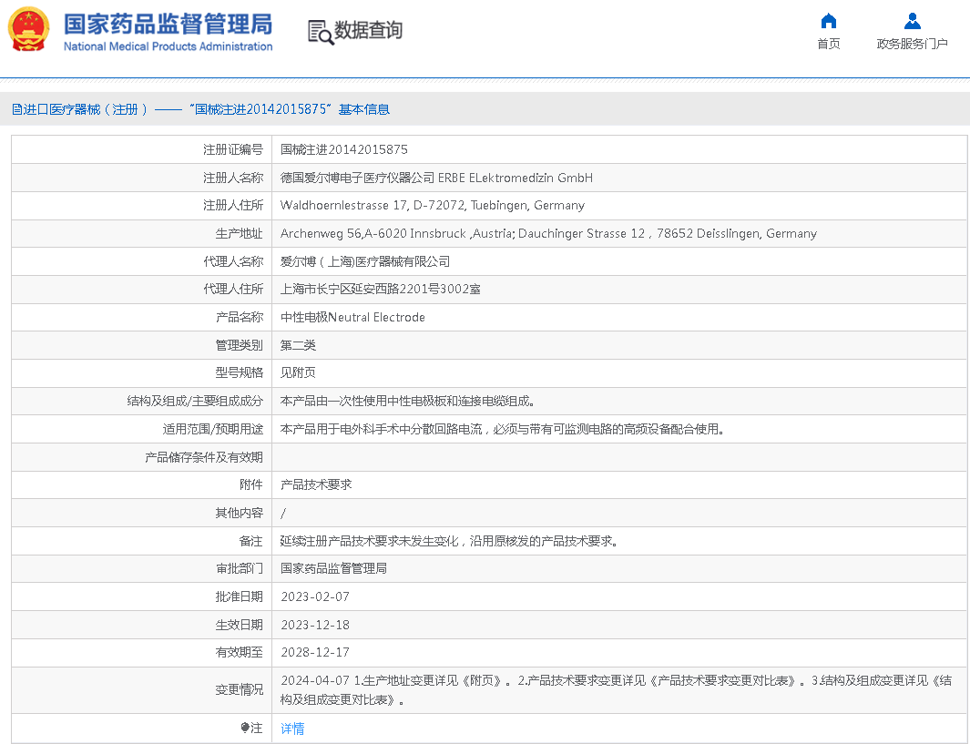Screen dimensions: 970x744
Task: Click the document icon before 进口医疗器械
Action: [x=16, y=109]
